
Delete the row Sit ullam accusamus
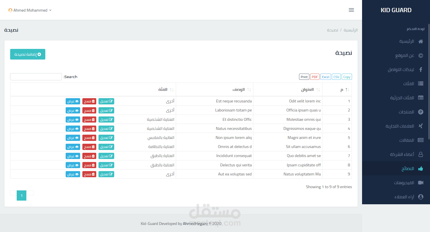[x=89, y=147]
